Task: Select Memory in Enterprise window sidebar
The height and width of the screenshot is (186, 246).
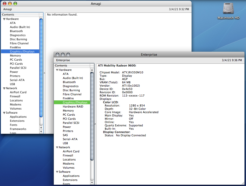Action: click(x=68, y=111)
